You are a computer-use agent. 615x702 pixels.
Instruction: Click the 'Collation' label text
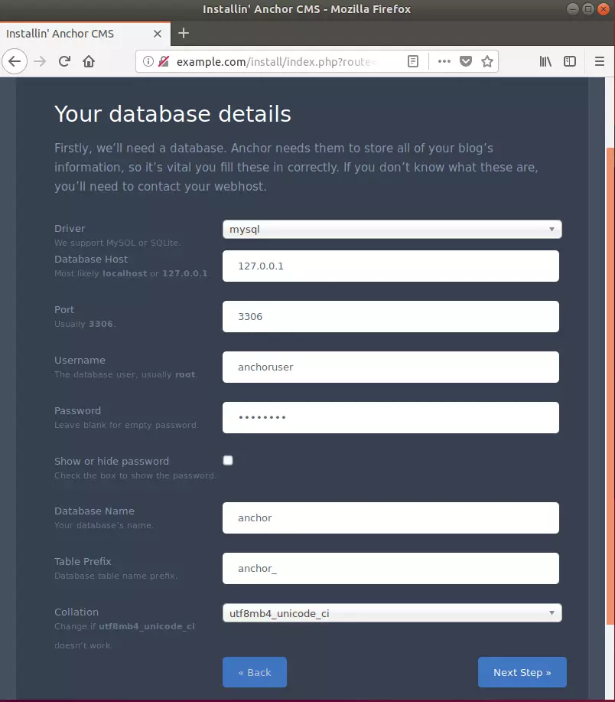(x=76, y=612)
